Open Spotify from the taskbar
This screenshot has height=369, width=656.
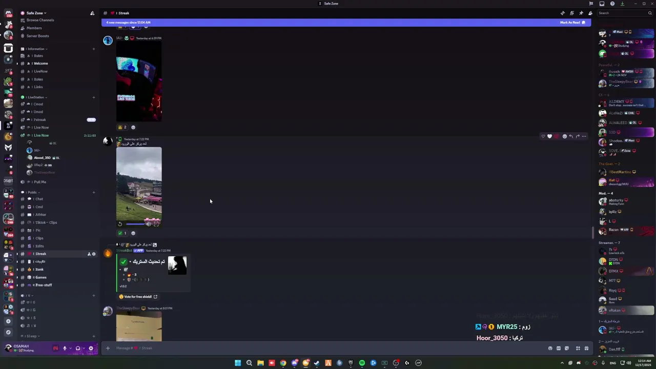(362, 363)
